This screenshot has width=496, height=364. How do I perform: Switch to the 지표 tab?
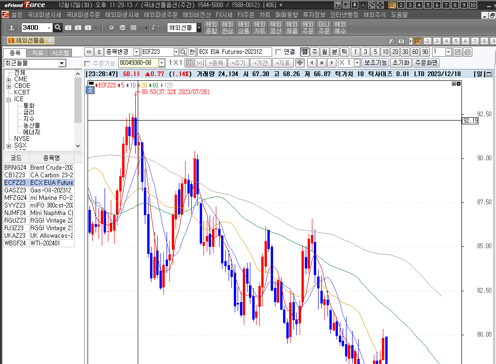pos(37,53)
